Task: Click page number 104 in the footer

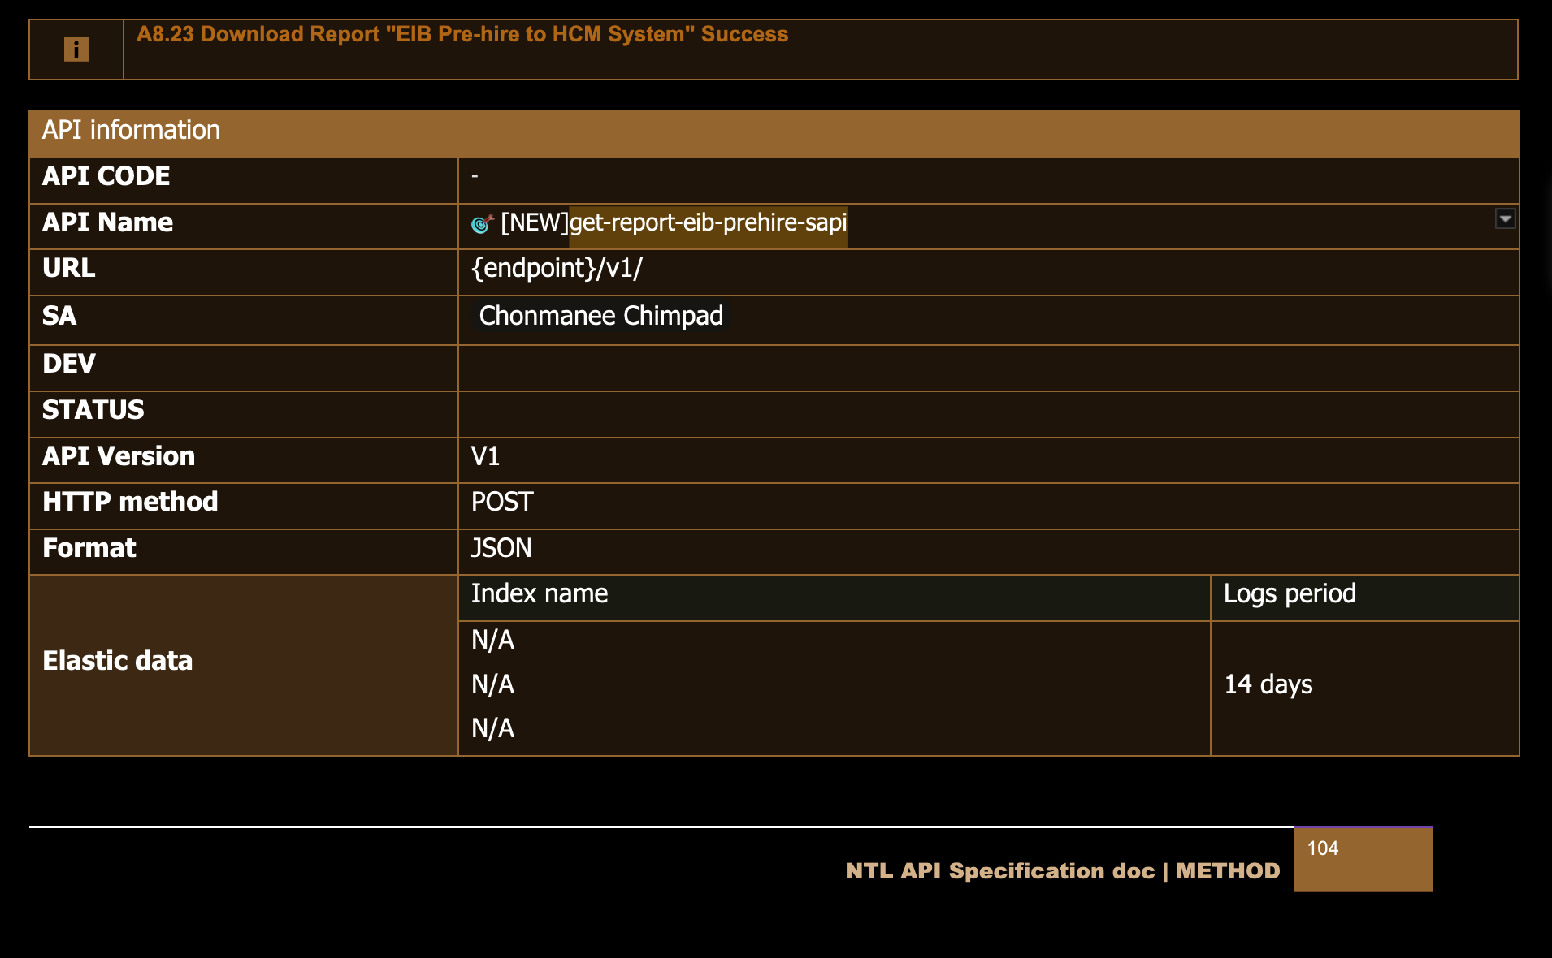Action: point(1323,848)
